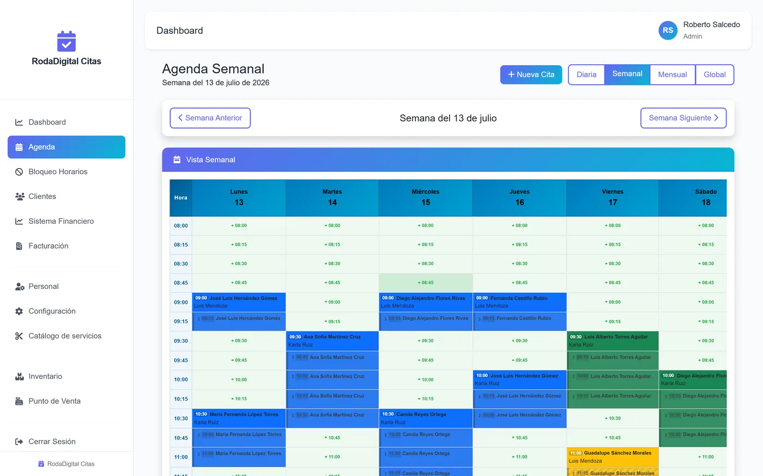This screenshot has width=763, height=476.
Task: Open 09:30 Ana Sofía Martínez Cruz appointment
Action: pyautogui.click(x=332, y=341)
